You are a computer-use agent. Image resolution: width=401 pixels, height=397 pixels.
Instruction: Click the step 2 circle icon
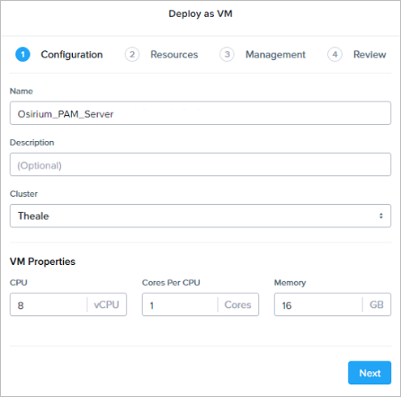click(x=132, y=54)
